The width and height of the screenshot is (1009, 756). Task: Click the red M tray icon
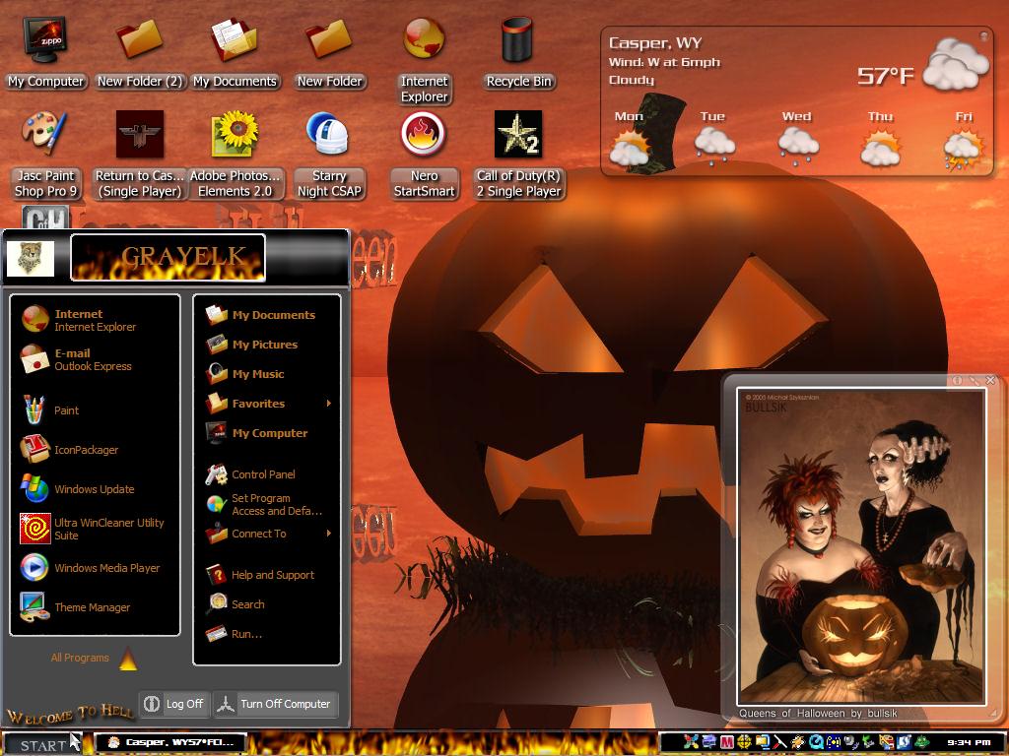726,742
